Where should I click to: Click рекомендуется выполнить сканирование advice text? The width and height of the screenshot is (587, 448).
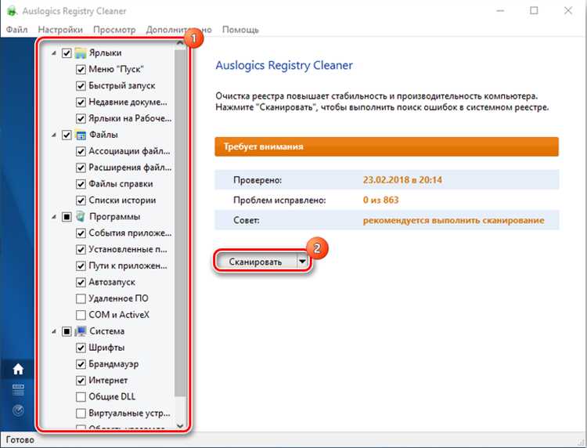453,220
